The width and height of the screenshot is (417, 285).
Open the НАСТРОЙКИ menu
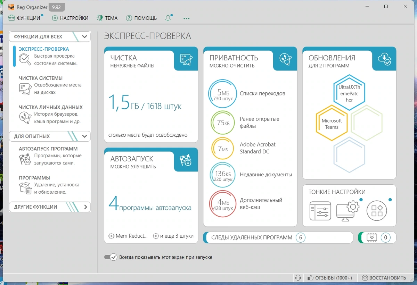point(70,18)
